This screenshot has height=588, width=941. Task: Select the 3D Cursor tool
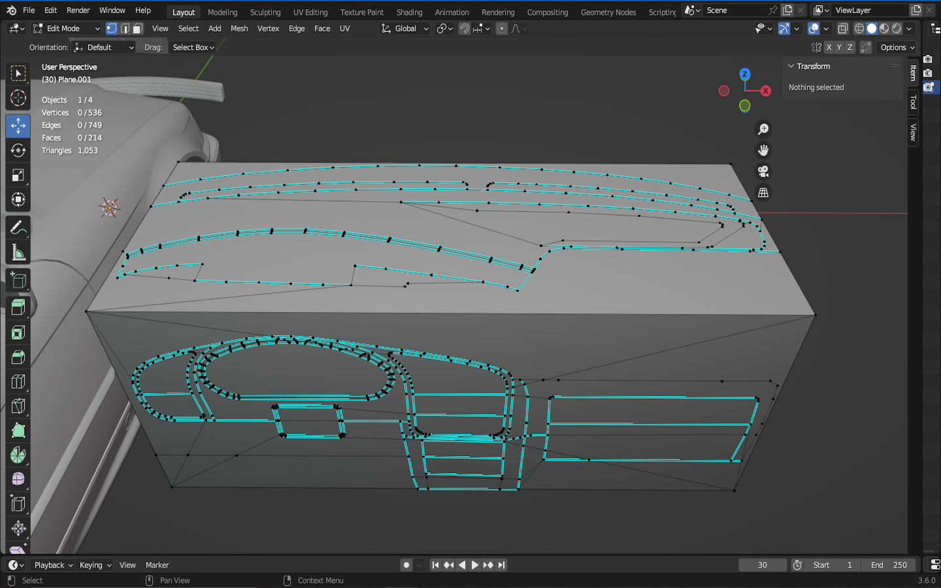(x=18, y=98)
